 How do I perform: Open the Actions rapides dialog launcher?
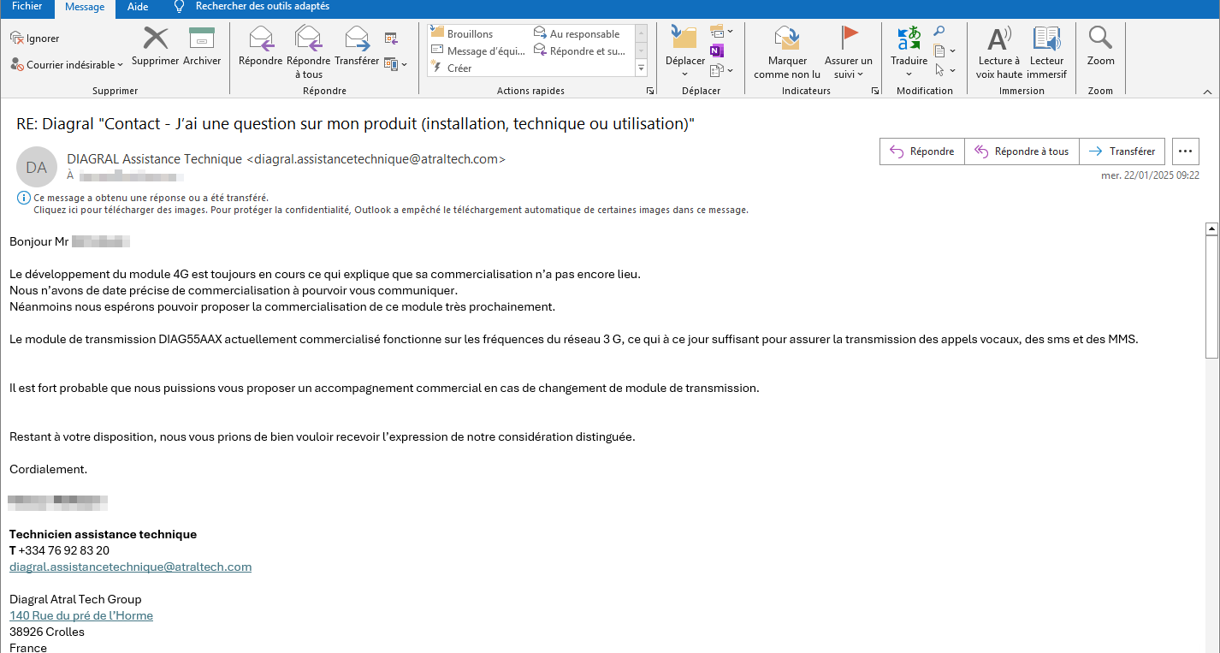pos(650,91)
